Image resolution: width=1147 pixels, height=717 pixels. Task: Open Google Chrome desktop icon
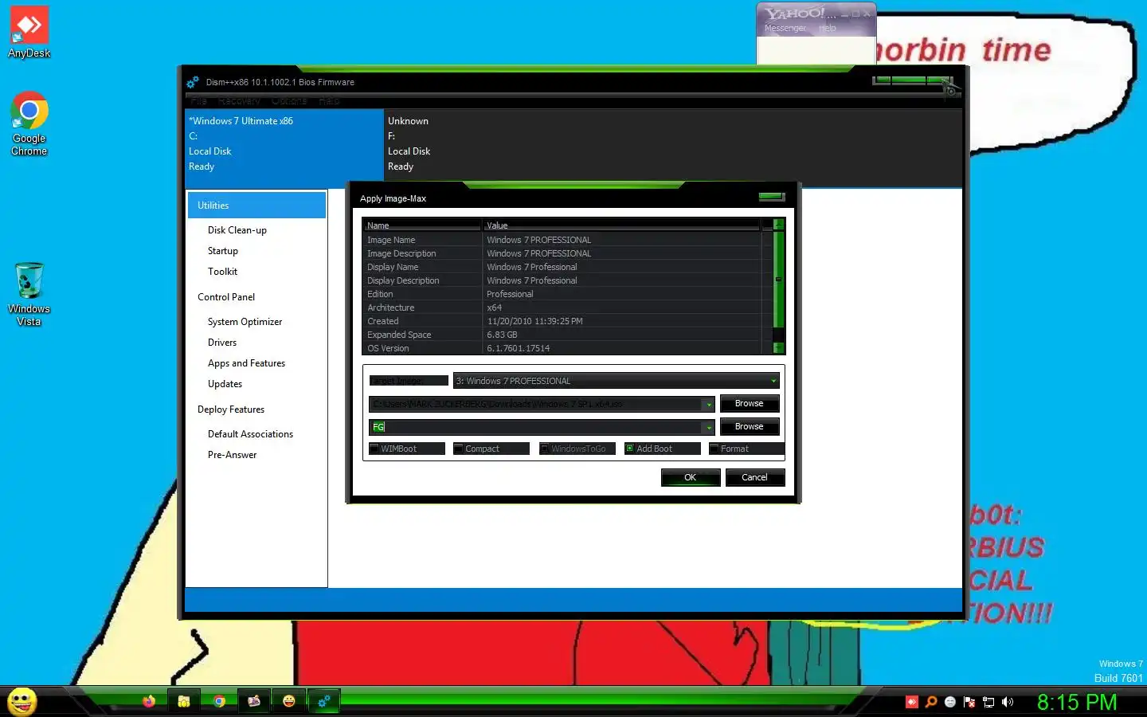(x=29, y=123)
